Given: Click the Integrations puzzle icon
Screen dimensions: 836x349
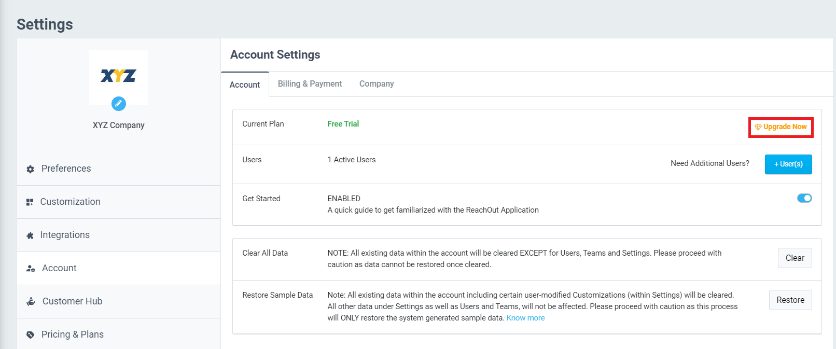Looking at the screenshot, I should tap(30, 235).
